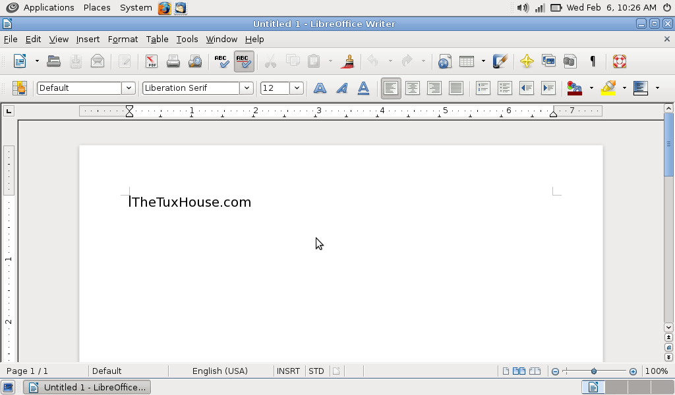Apply paragraph background color

641,88
